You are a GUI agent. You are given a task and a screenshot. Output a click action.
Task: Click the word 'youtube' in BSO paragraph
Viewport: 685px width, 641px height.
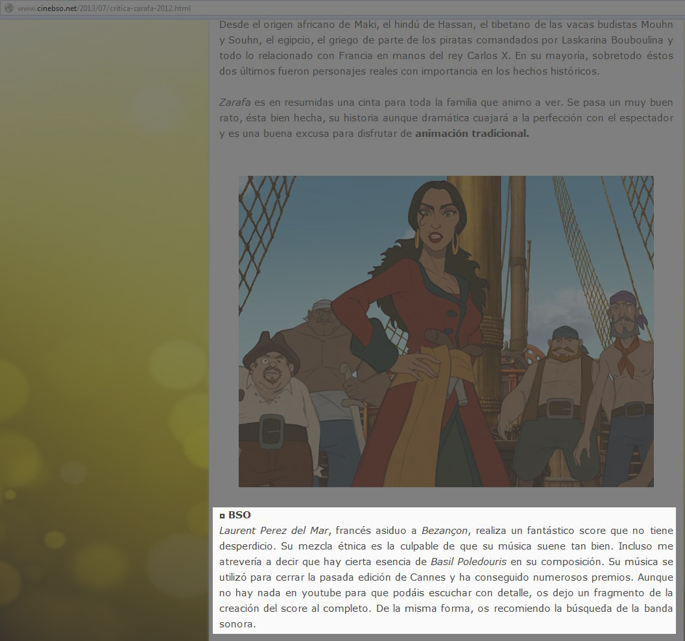click(x=321, y=593)
